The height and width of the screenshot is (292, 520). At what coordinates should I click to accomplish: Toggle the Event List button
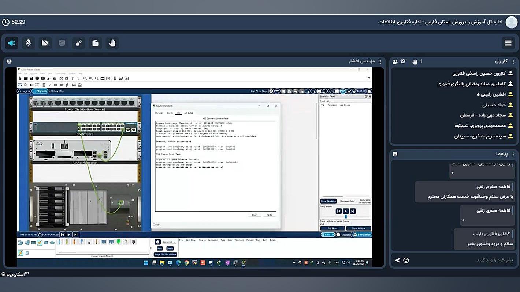pos(328,235)
